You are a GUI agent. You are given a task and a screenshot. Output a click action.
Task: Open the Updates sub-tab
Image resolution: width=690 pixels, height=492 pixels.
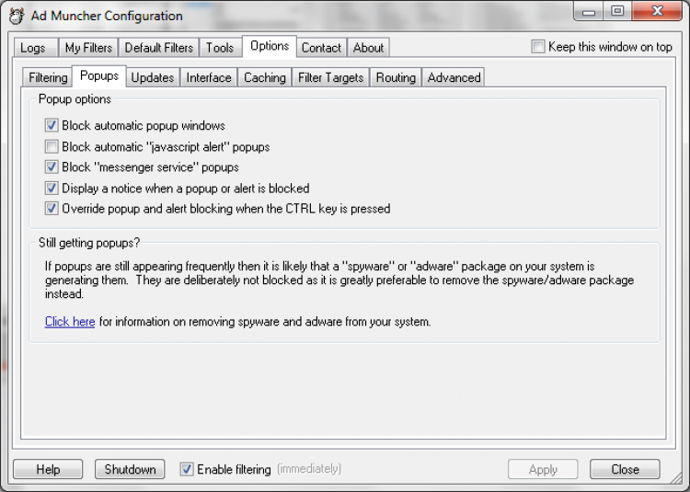[x=153, y=78]
